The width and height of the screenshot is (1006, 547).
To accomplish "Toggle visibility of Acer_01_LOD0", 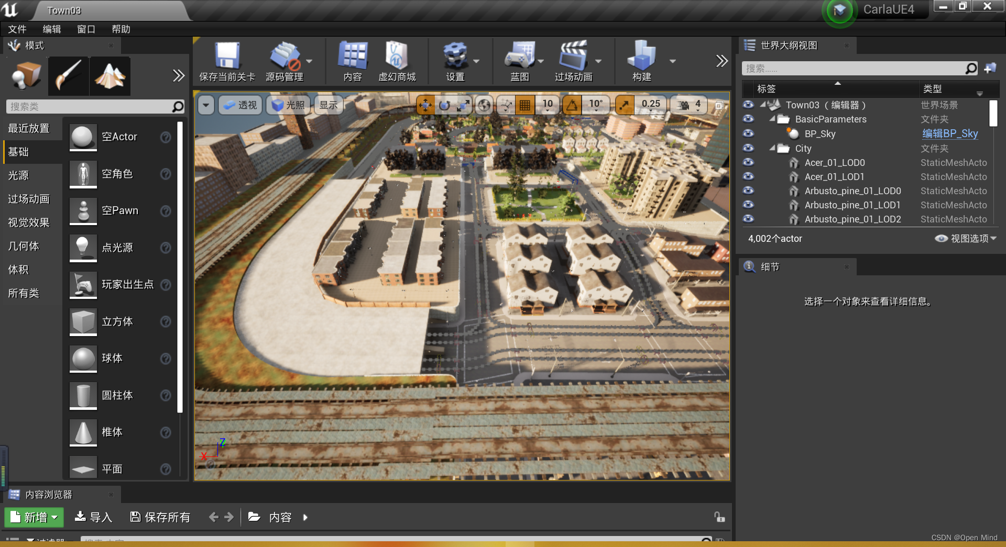I will pos(748,162).
